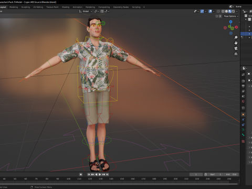Open scene browse dropdown icon
Image resolution: width=252 pixels, height=189 pixels.
pos(232,6)
